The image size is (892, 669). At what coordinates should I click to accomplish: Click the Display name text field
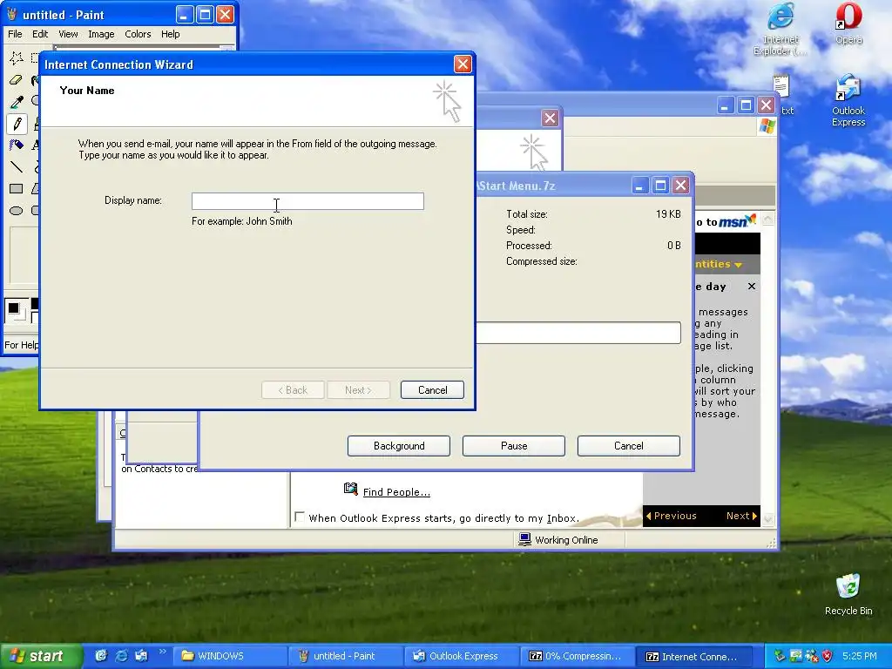[307, 201]
